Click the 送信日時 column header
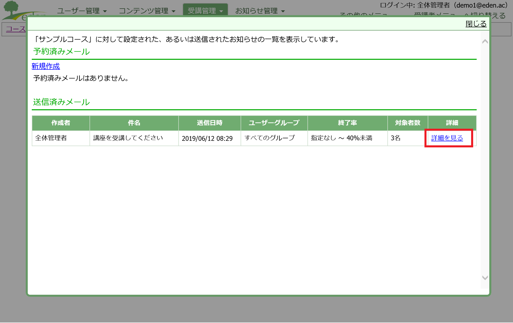Image resolution: width=513 pixels, height=323 pixels. (210, 123)
